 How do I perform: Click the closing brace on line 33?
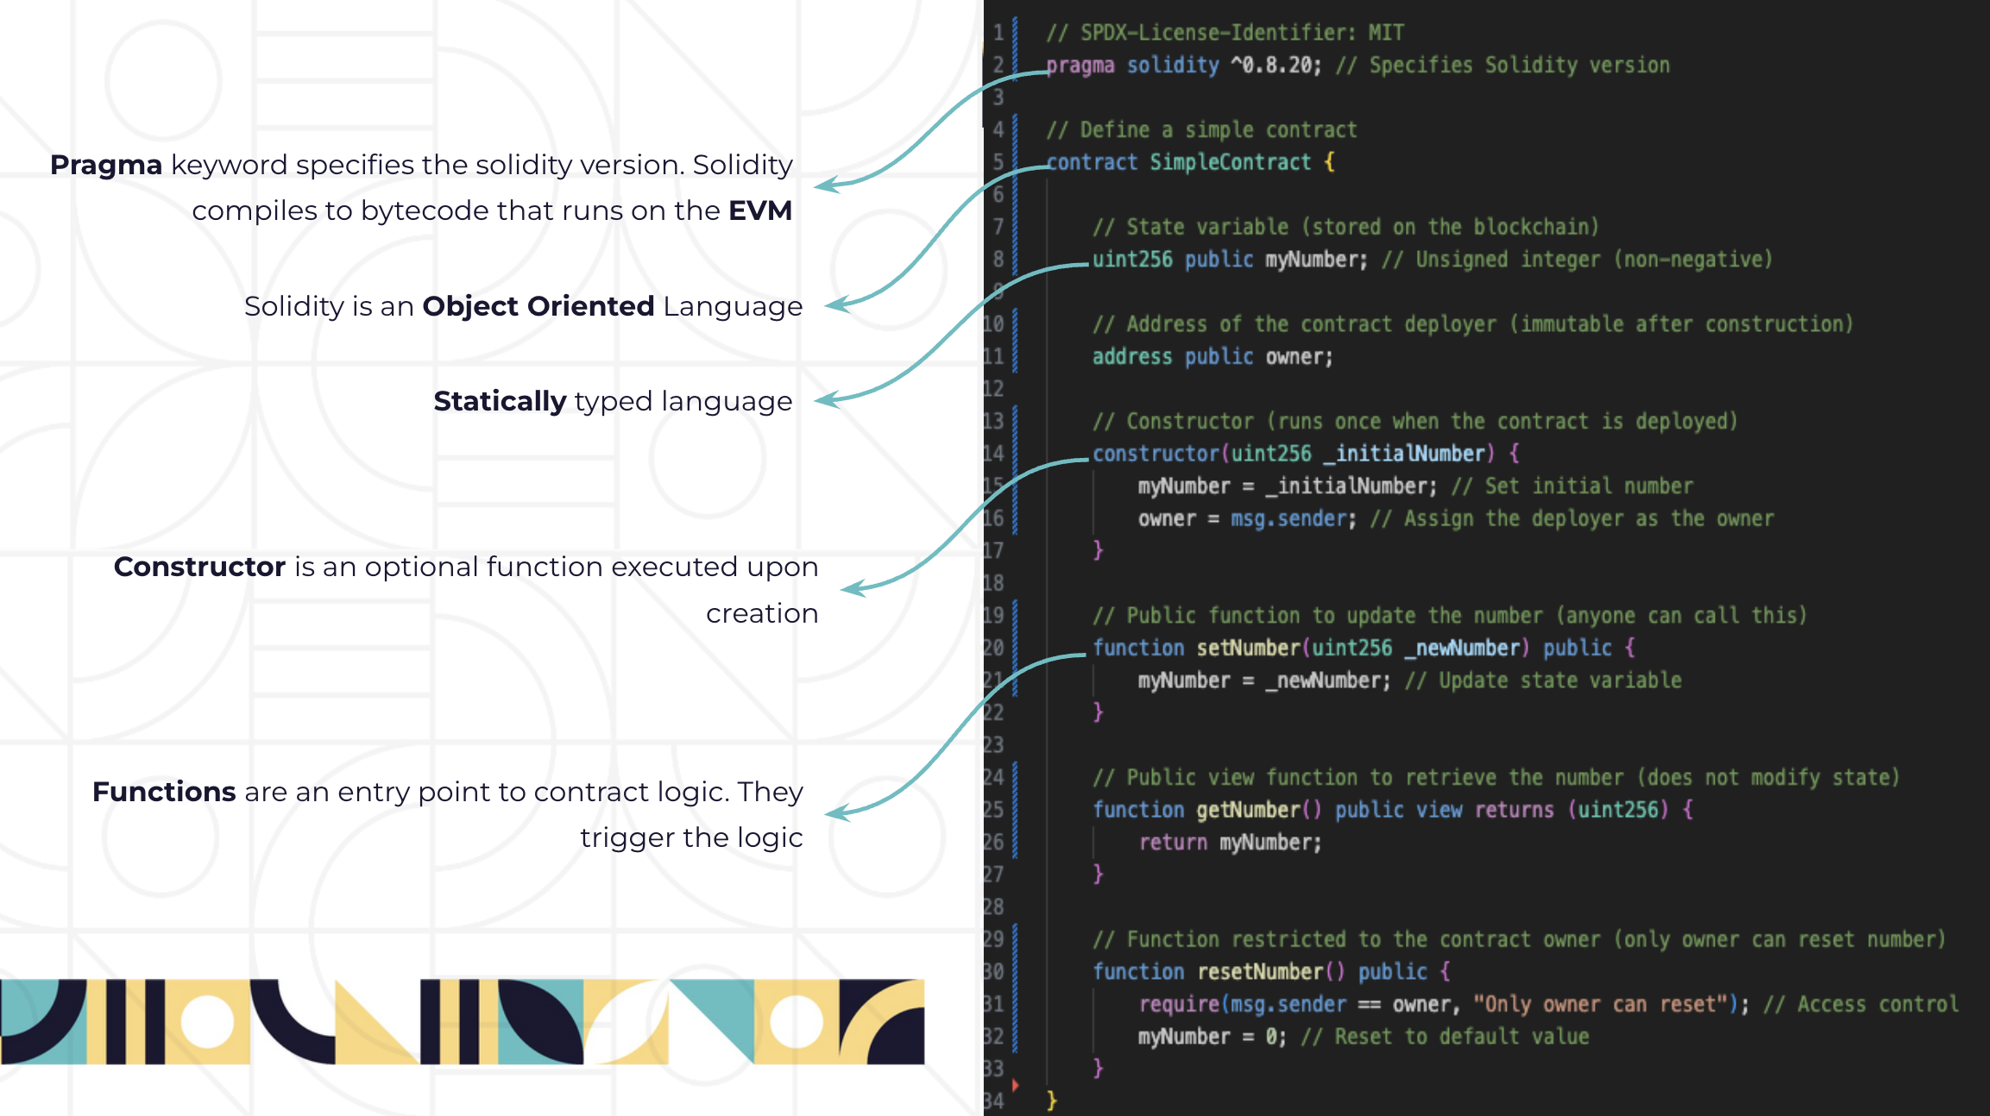pyautogui.click(x=1098, y=1069)
